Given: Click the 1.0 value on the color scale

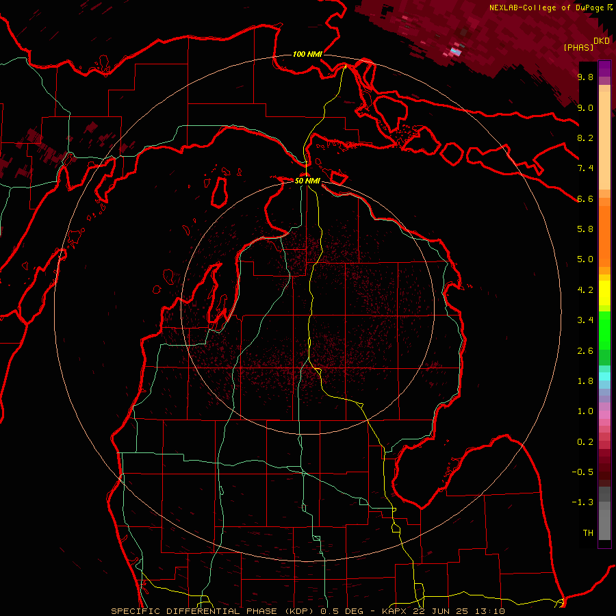Looking at the screenshot, I should 585,411.
